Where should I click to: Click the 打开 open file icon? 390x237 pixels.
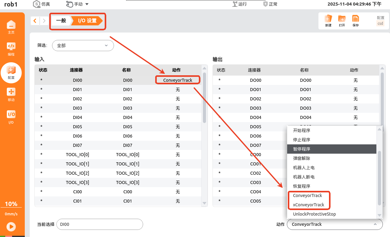coord(342,21)
